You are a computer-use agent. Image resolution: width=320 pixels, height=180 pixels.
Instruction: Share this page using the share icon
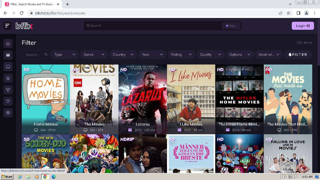click(280, 13)
